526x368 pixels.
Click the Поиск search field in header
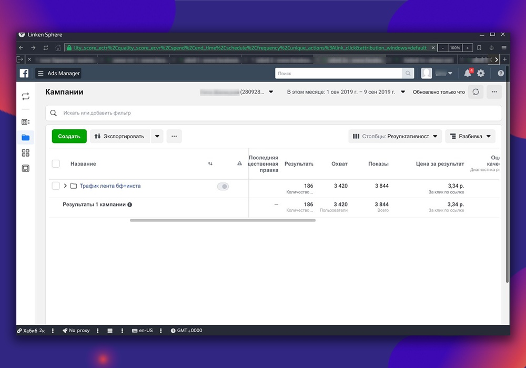pos(338,73)
